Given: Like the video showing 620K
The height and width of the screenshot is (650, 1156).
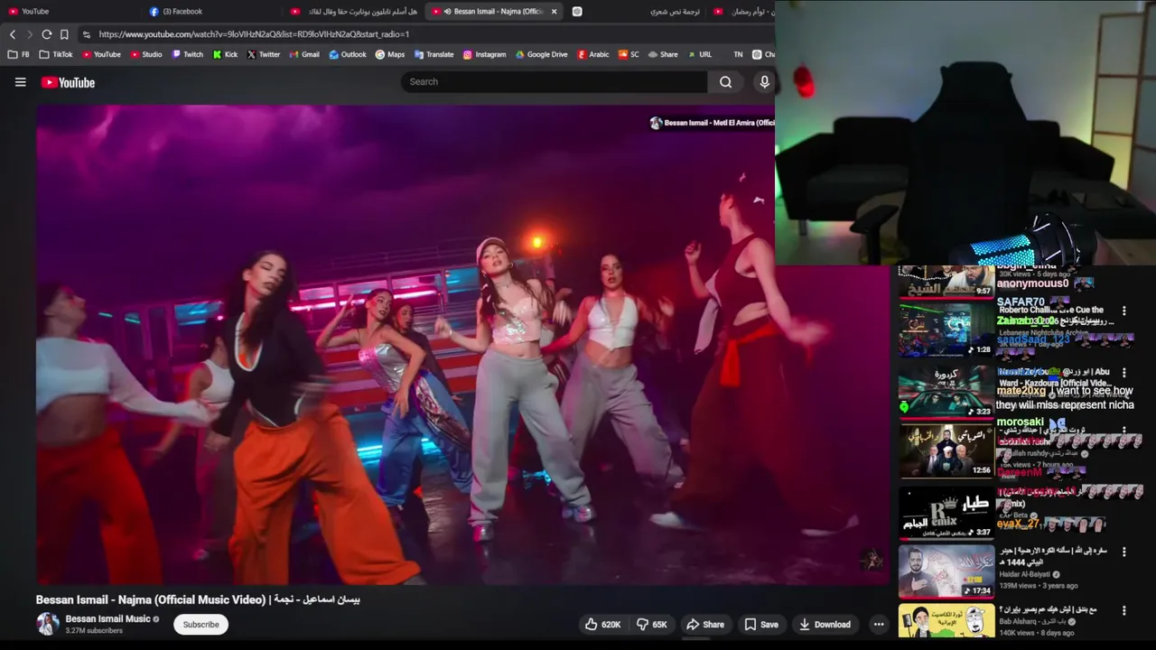Looking at the screenshot, I should [602, 624].
